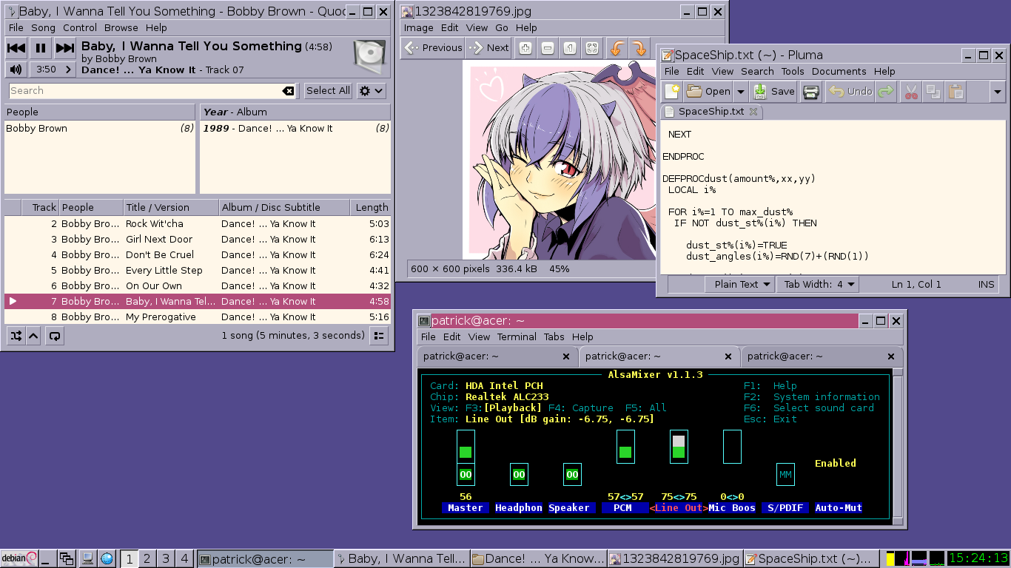Open the gear preferences dropdown
This screenshot has height=568, width=1011.
[x=372, y=91]
